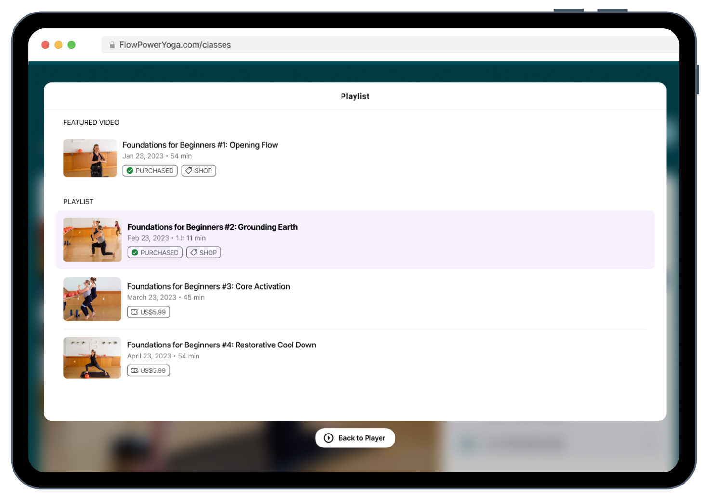This screenshot has height=498, width=711.
Task: Select title Foundations for Beginners #2: Grounding Earth
Action: coord(212,227)
